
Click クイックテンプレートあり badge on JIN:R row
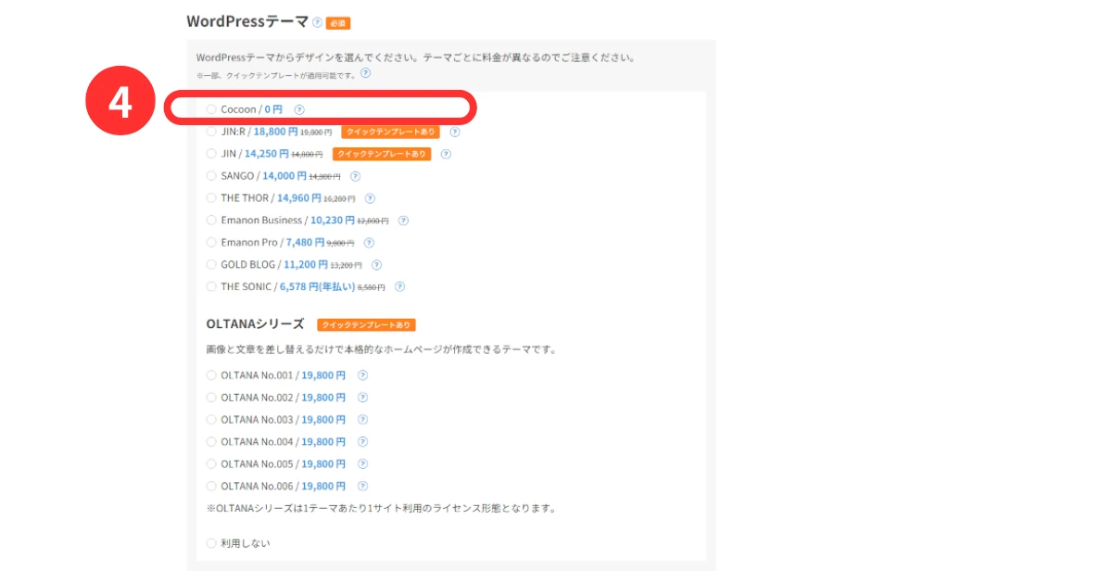tap(390, 132)
